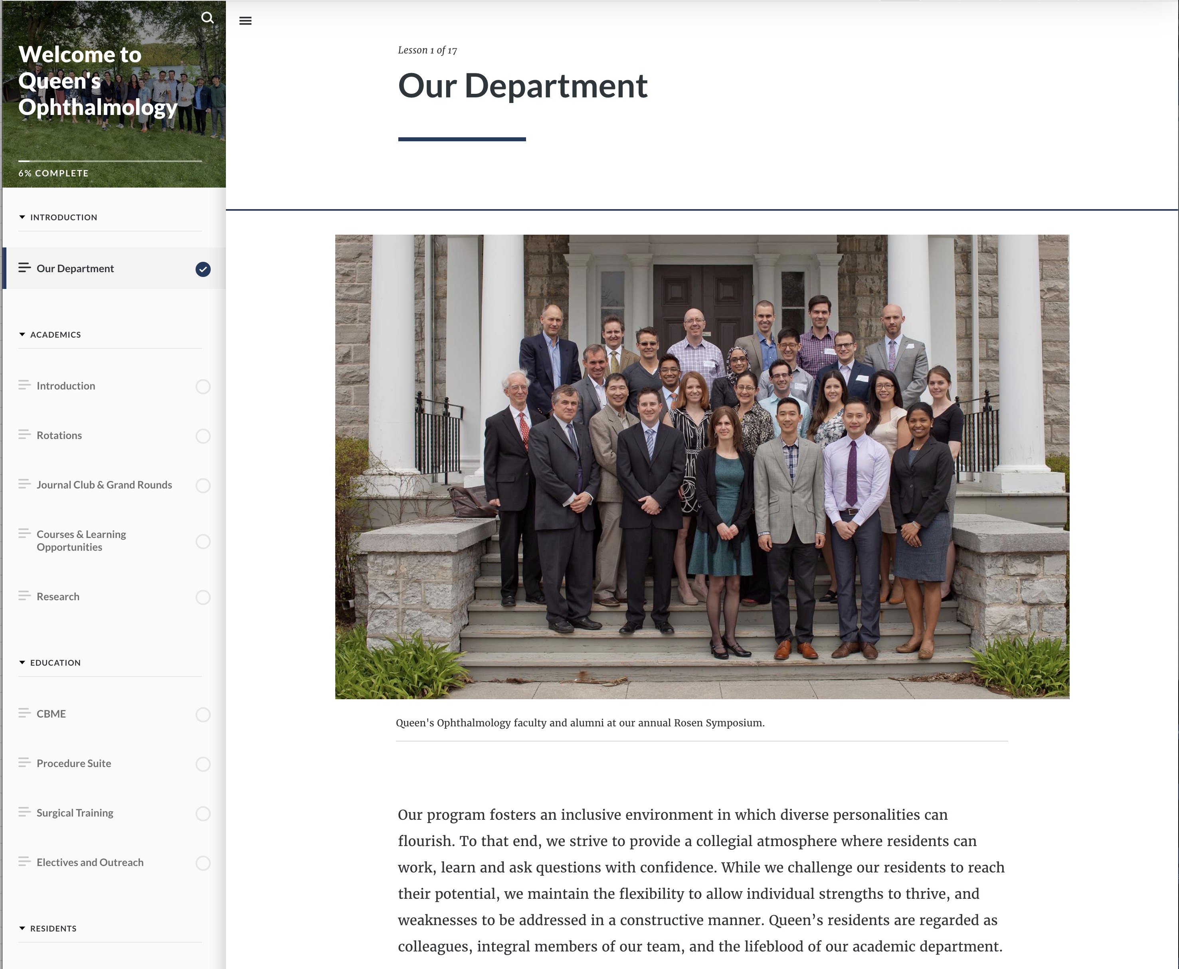This screenshot has height=969, width=1179.
Task: Click the completion circle for Introduction
Action: 203,386
